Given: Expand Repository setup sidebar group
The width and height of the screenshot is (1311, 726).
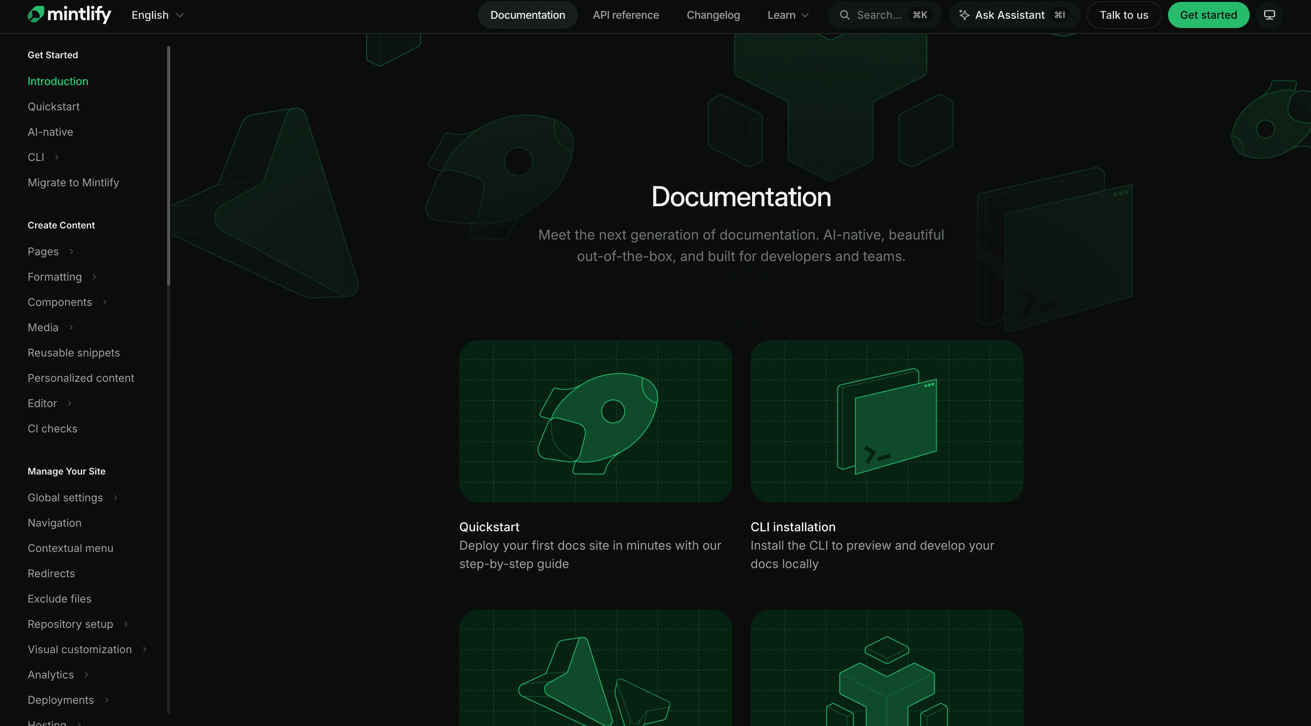Looking at the screenshot, I should 77,624.
